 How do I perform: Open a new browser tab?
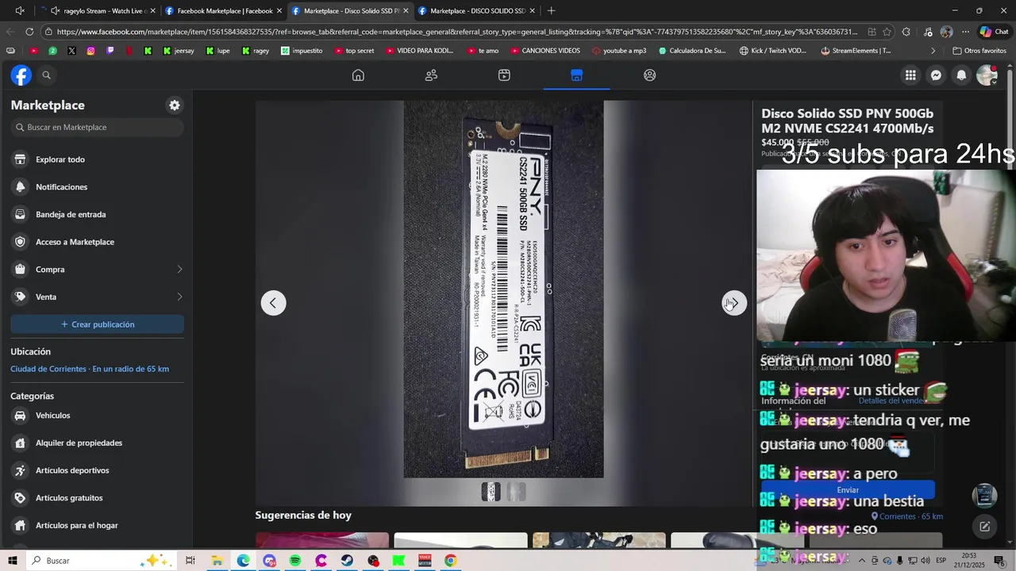coord(551,11)
